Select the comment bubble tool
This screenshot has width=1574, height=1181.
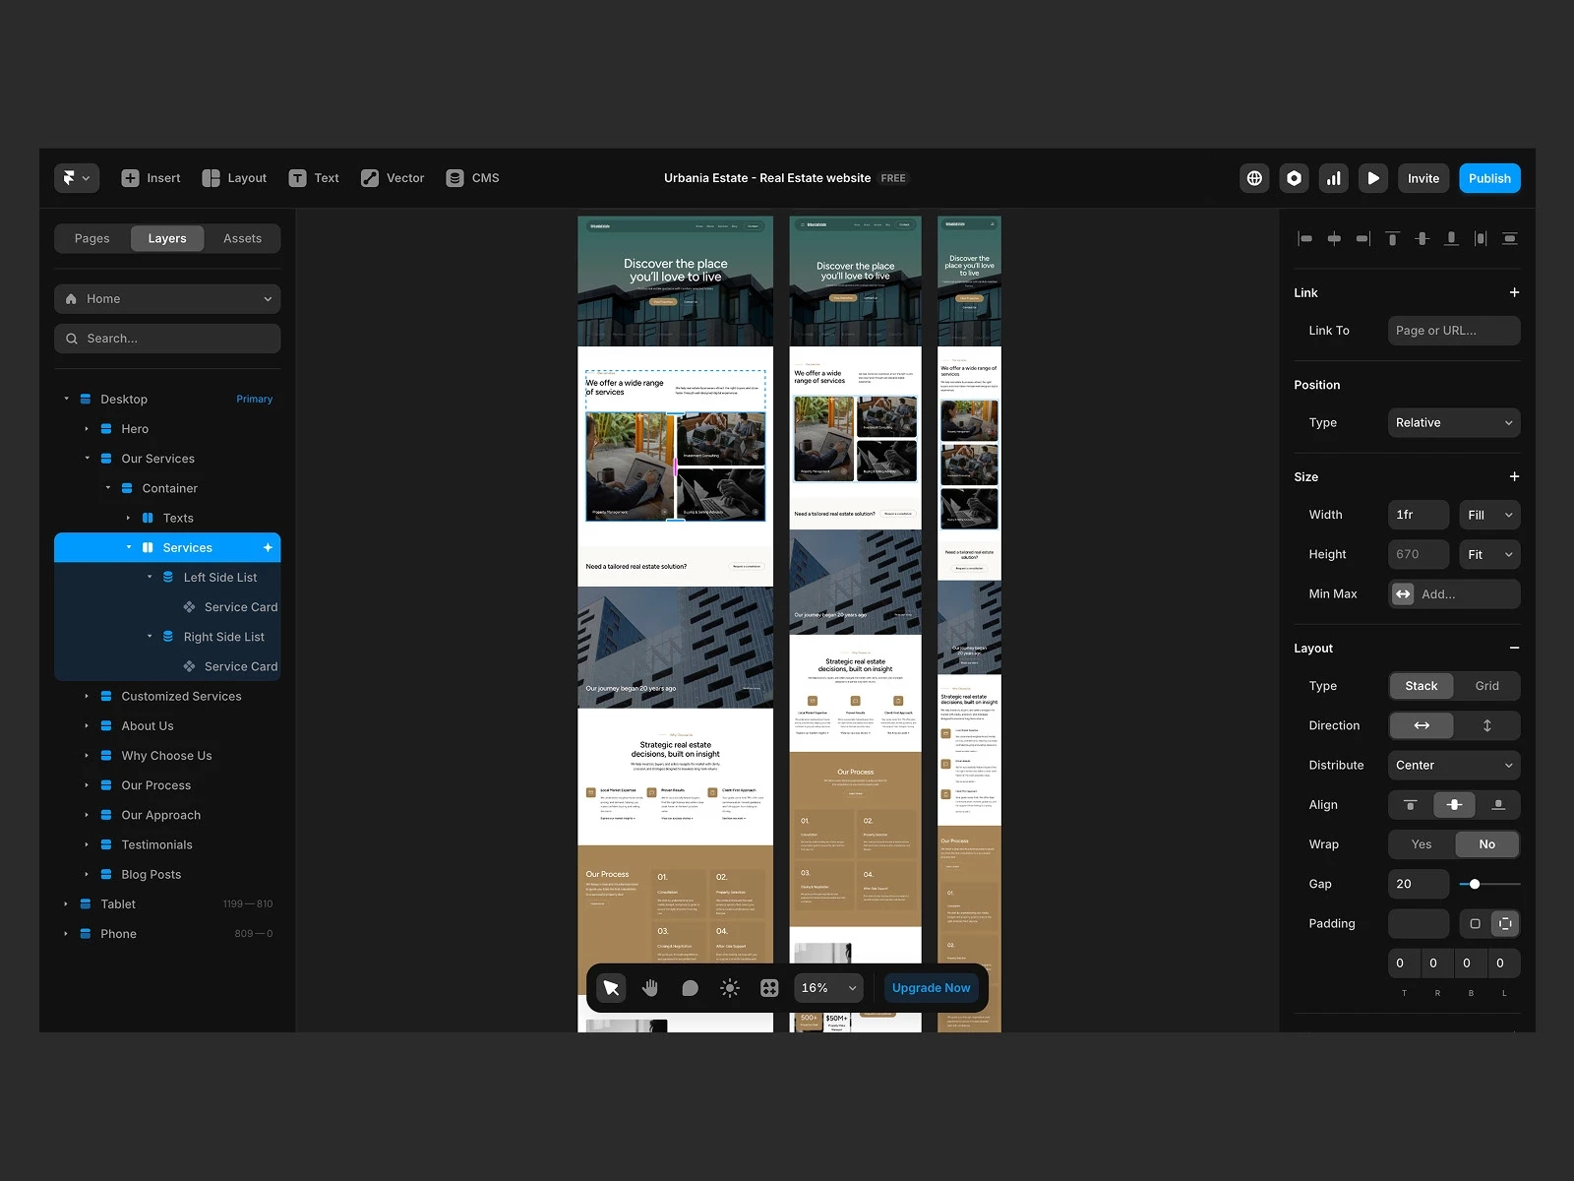tap(690, 988)
